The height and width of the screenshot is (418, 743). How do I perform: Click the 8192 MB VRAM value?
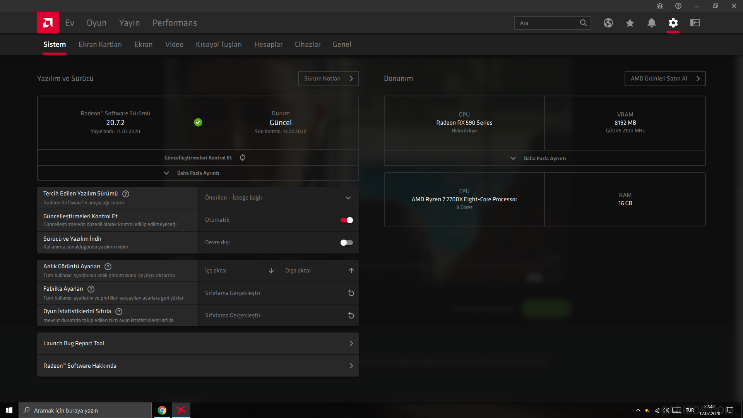(x=625, y=123)
